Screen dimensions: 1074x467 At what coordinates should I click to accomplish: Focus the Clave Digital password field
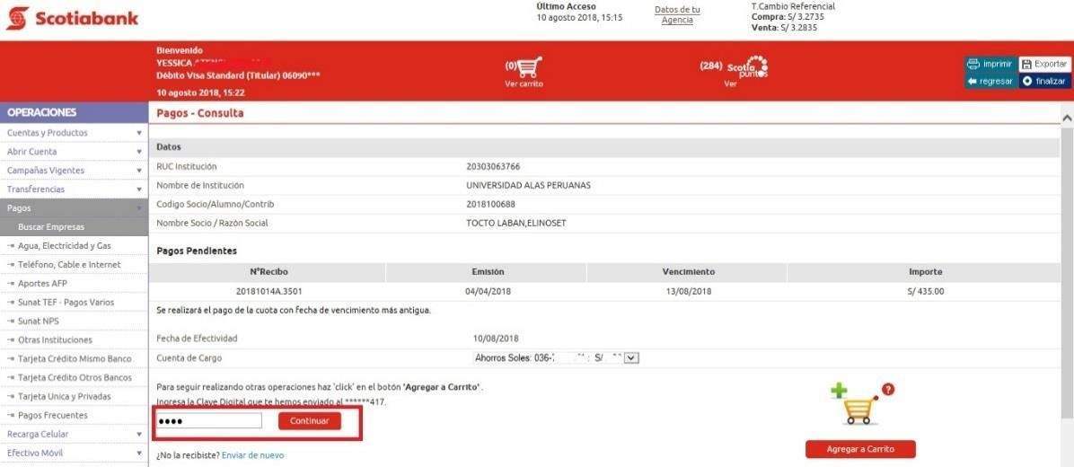coord(209,421)
